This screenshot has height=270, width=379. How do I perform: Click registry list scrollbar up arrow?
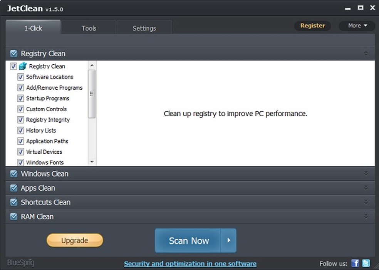[x=92, y=65]
